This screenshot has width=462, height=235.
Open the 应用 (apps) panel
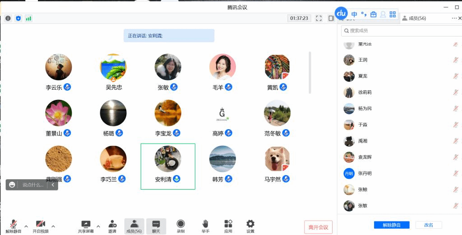tap(228, 226)
